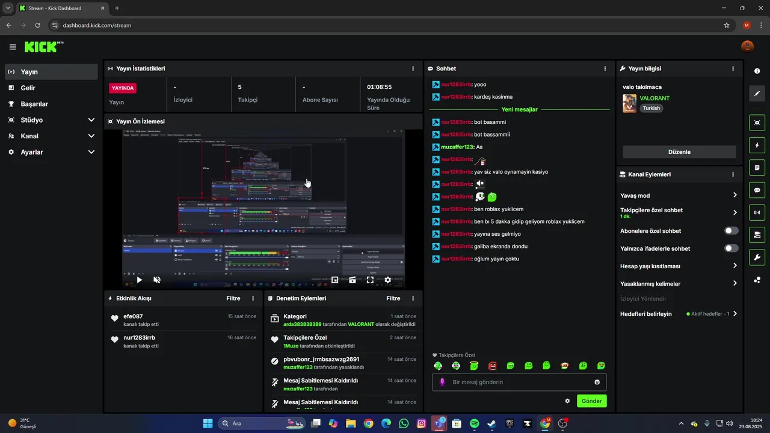Image resolution: width=770 pixels, height=433 pixels.
Task: Bookmark this page with star icon
Action: click(x=727, y=25)
